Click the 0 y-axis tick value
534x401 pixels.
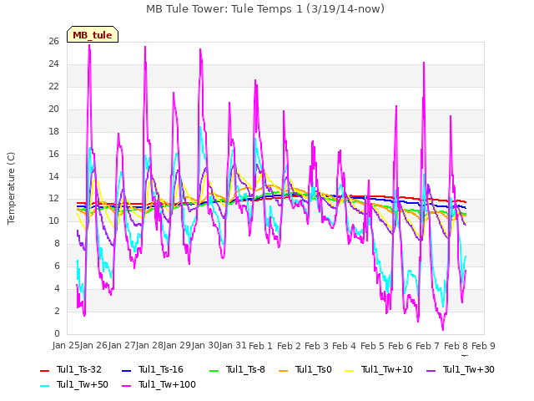click(x=57, y=334)
